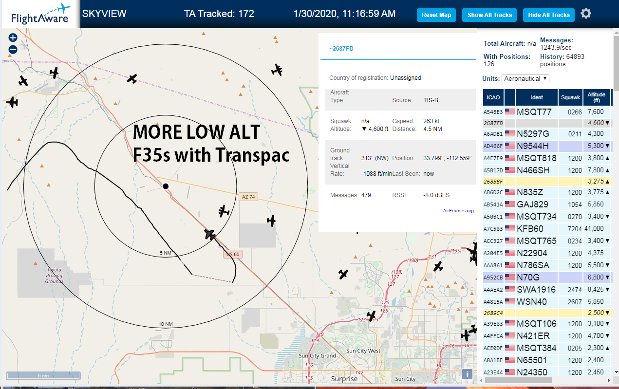619x389 pixels.
Task: Click the ~2687FD aircraft title link
Action: pyautogui.click(x=341, y=49)
